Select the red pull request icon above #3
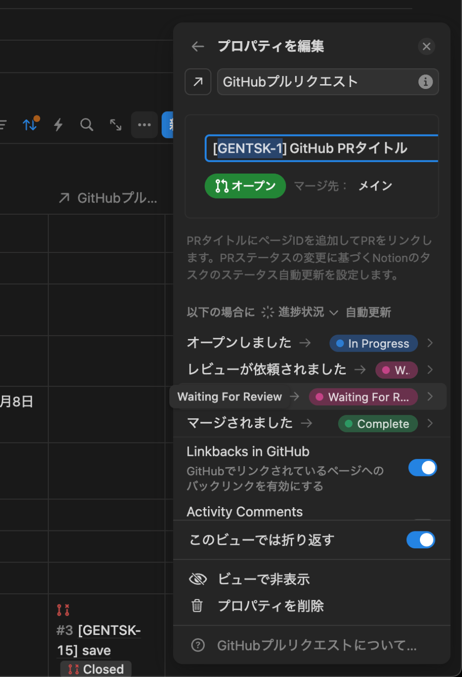The height and width of the screenshot is (677, 462). [63, 610]
